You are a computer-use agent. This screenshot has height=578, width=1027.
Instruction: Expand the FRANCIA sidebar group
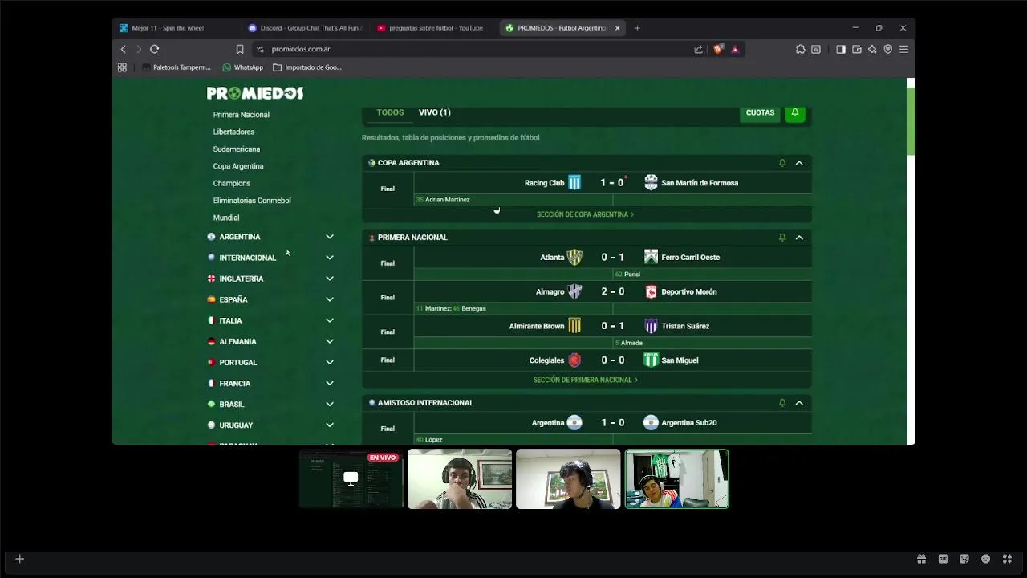330,383
